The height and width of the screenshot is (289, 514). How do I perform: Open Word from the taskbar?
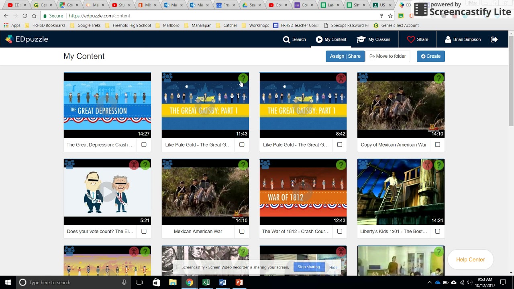222,283
